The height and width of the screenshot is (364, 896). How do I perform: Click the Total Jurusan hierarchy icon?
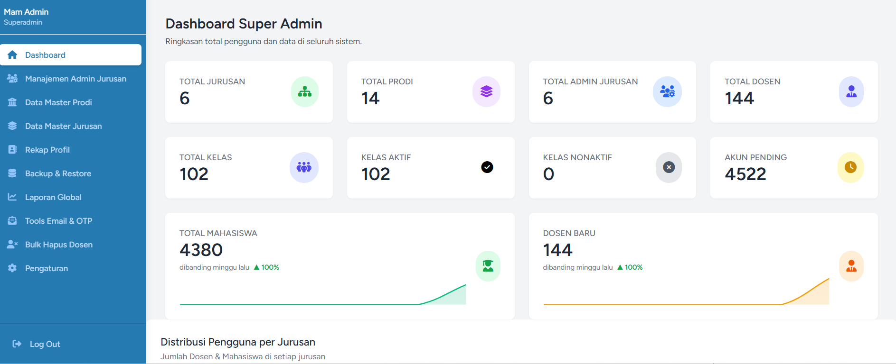coord(304,92)
